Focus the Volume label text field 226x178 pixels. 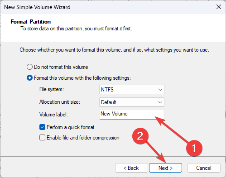(x=132, y=114)
